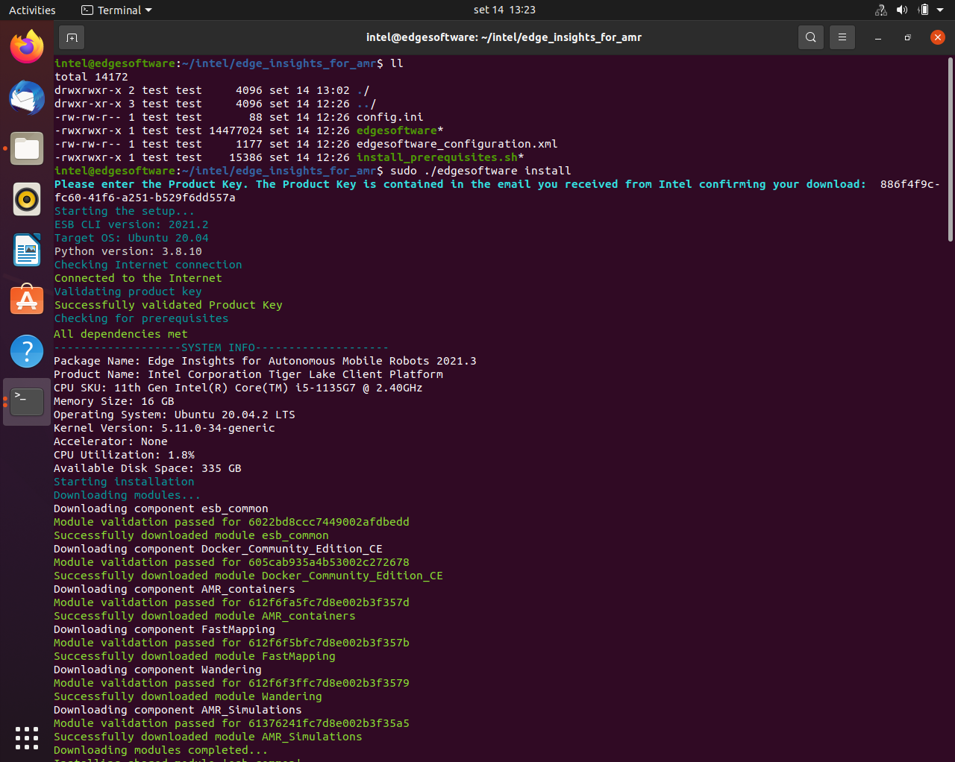Show Applications grid
The height and width of the screenshot is (762, 955).
coord(27,737)
